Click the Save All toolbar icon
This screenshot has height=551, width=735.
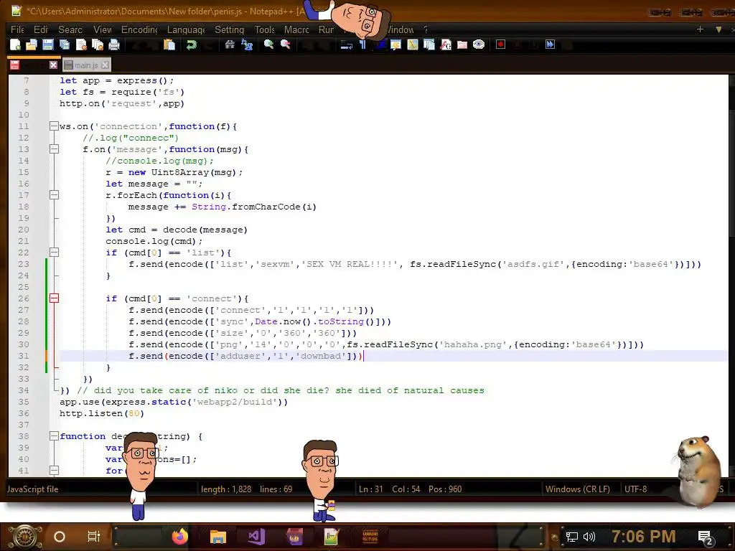(64, 44)
